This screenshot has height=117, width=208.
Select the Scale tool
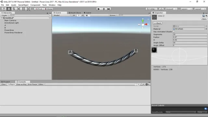click(x=19, y=9)
